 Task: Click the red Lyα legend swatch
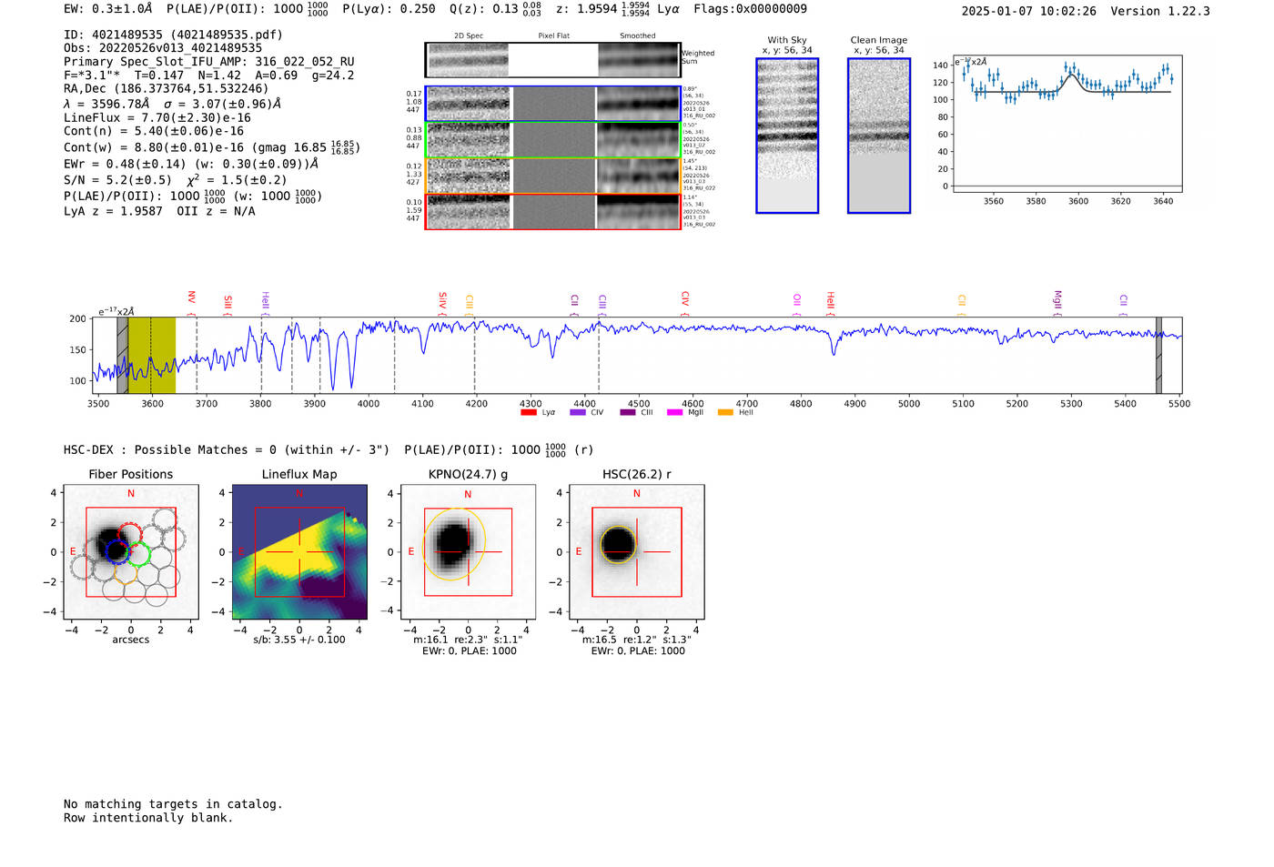[529, 413]
